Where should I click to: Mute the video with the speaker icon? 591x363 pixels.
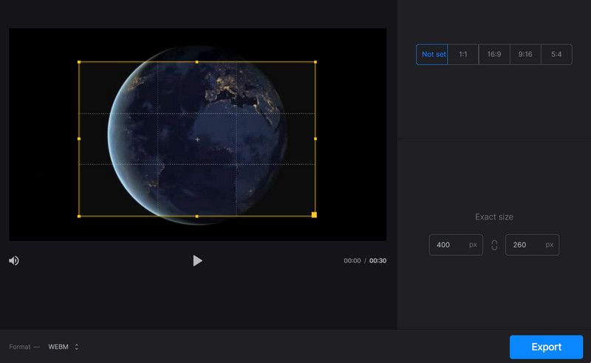(x=14, y=260)
